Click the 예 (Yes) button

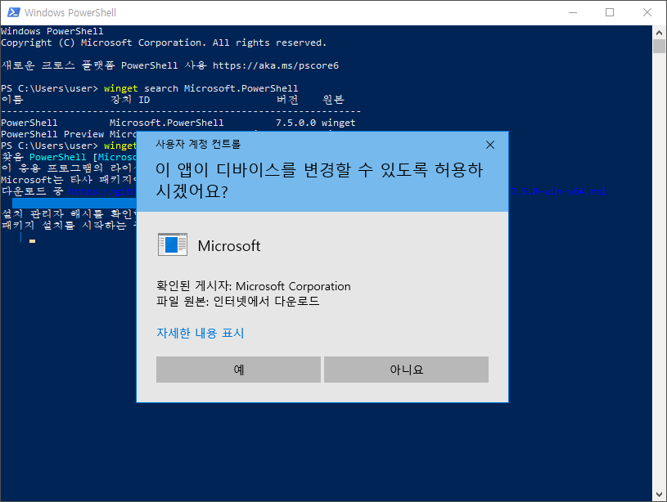pyautogui.click(x=238, y=370)
